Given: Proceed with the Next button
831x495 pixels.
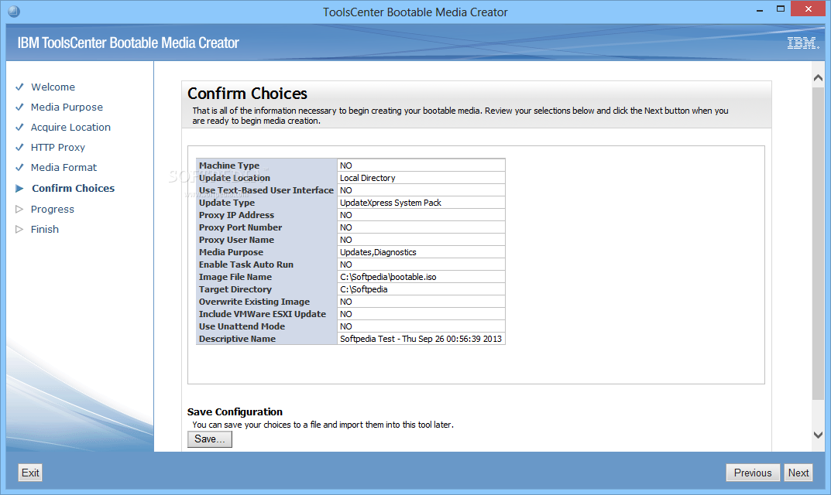Looking at the screenshot, I should coord(798,473).
